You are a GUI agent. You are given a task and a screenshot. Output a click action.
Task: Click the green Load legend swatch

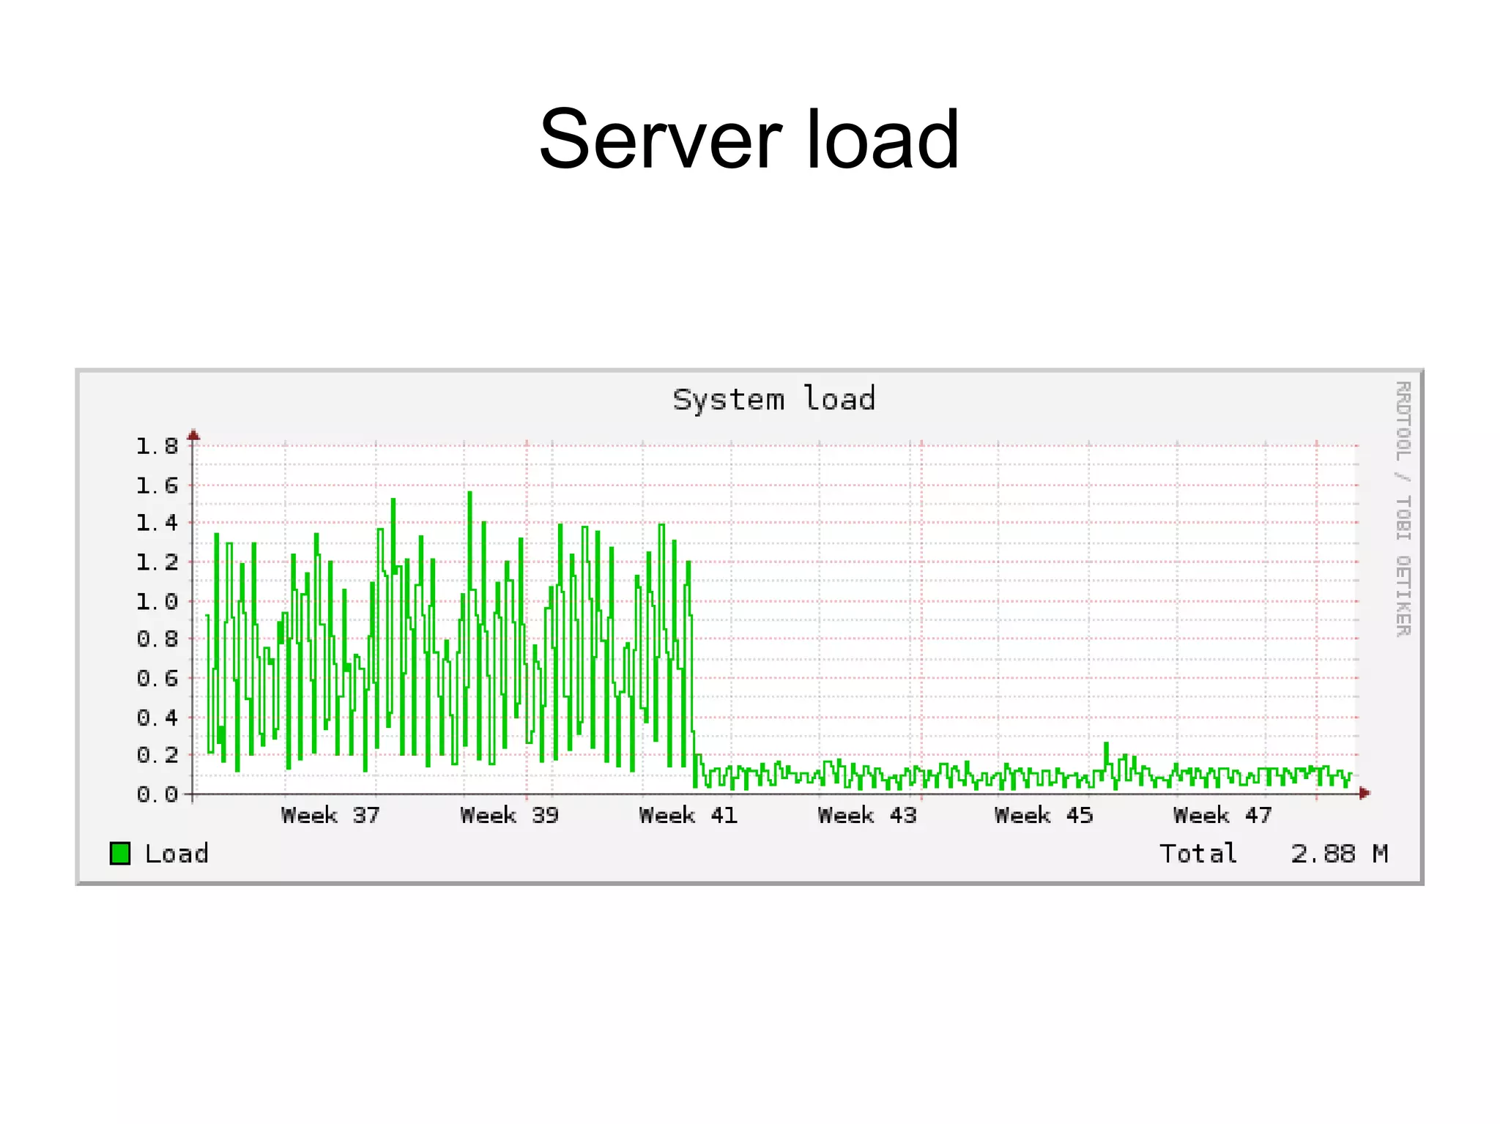click(x=120, y=853)
